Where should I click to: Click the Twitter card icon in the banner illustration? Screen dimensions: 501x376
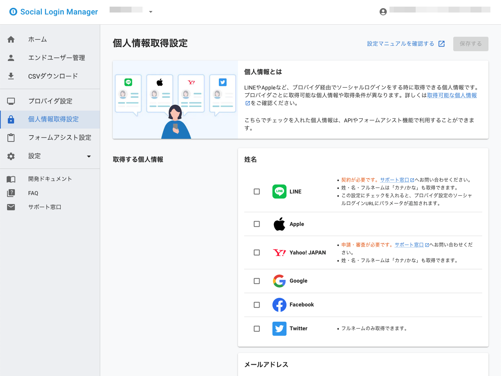[x=223, y=82]
